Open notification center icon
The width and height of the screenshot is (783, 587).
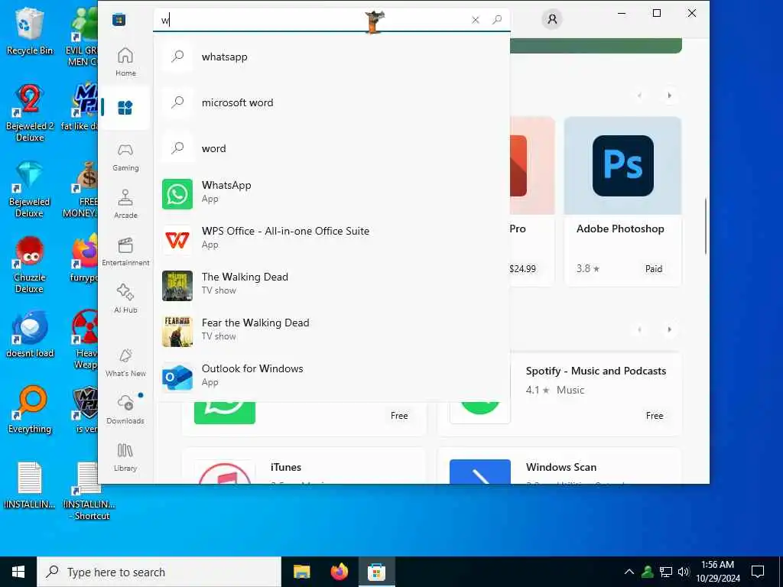tap(758, 572)
